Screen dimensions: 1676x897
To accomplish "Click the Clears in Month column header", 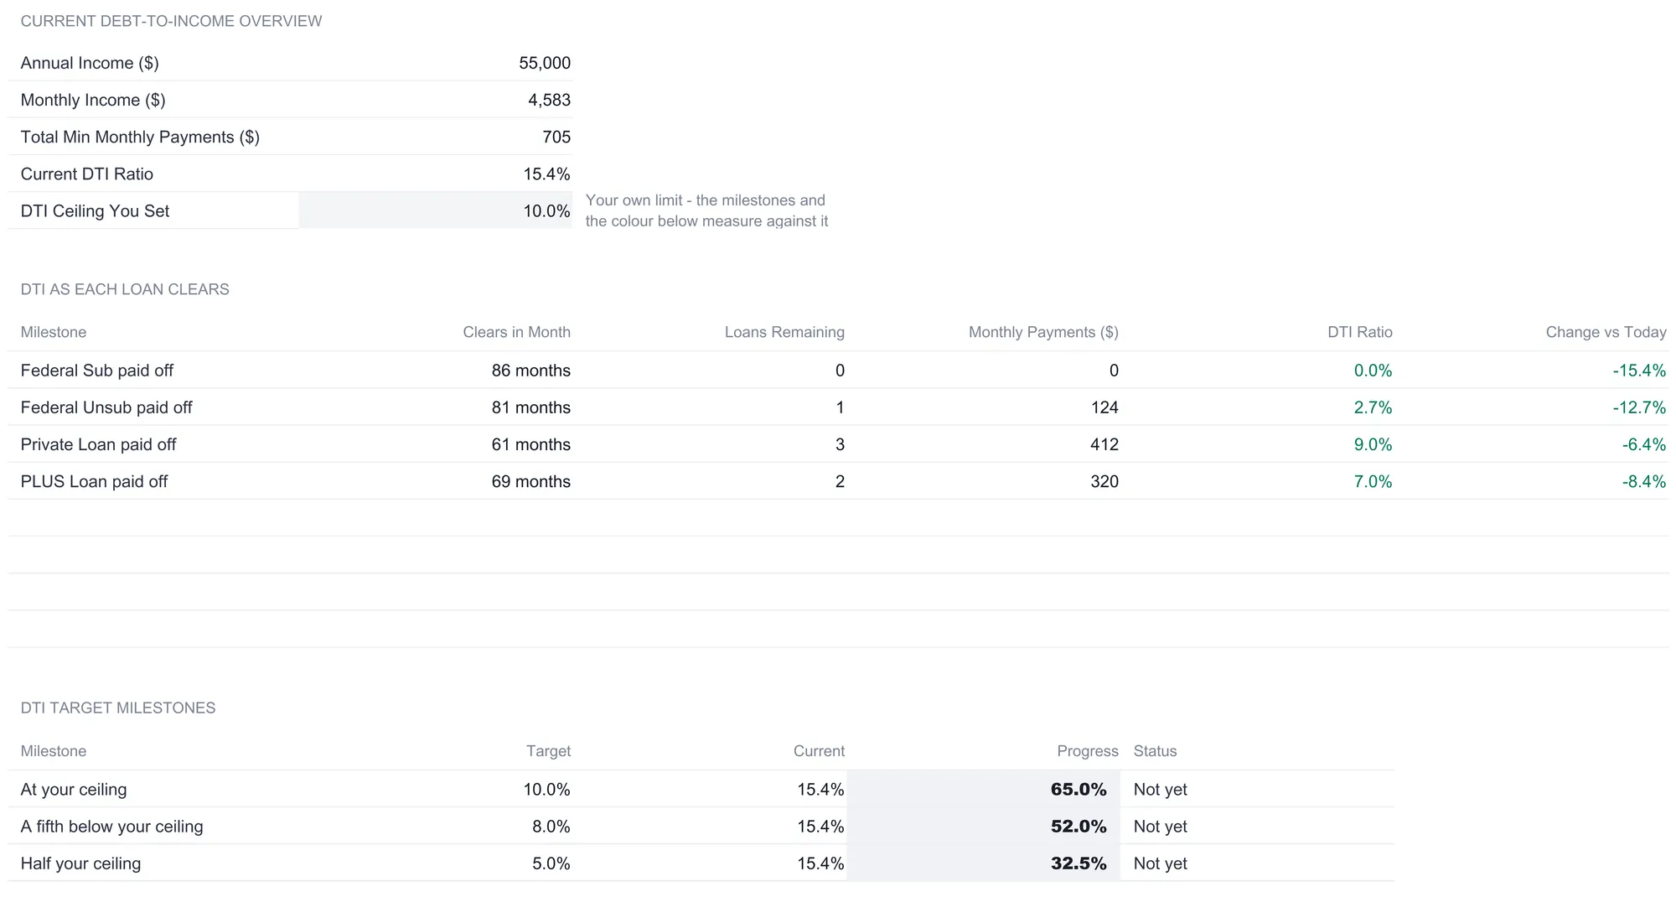I will 516,332.
